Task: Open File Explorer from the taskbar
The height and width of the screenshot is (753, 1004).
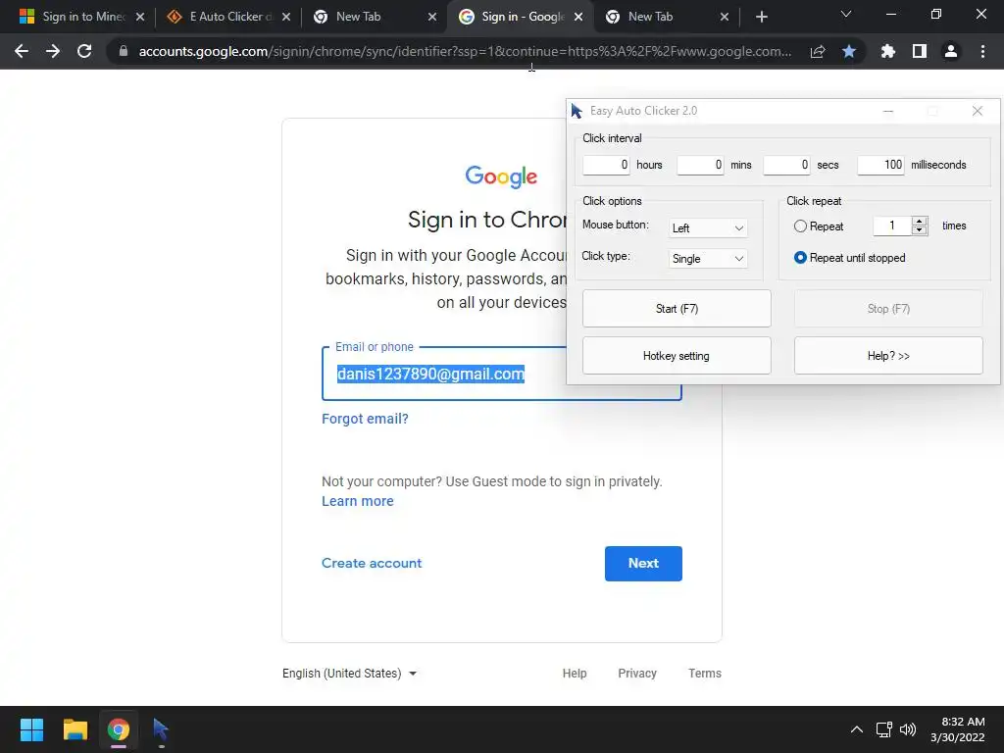Action: 75,729
